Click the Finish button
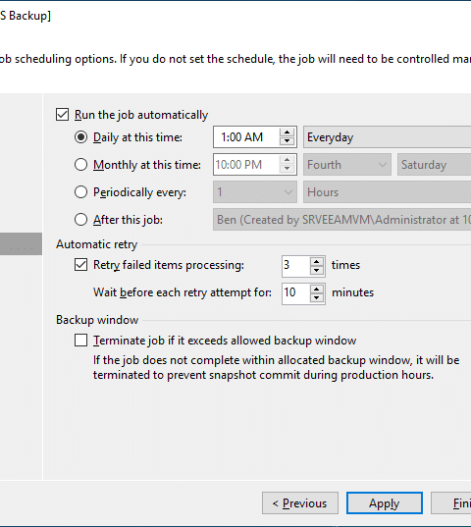Viewport: 471px width, 527px height. pyautogui.click(x=451, y=503)
